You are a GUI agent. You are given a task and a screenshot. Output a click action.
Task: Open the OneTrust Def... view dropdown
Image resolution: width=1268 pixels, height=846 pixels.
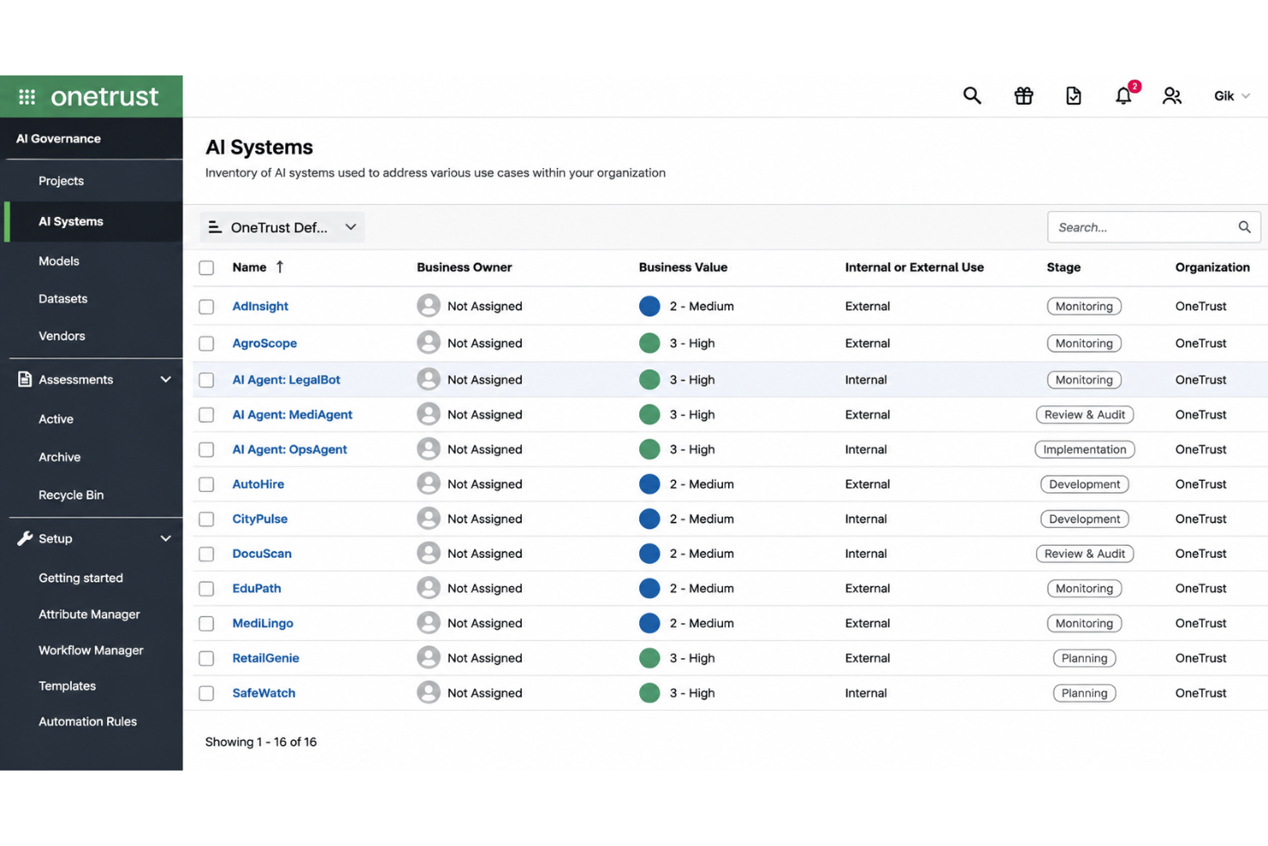pos(282,227)
